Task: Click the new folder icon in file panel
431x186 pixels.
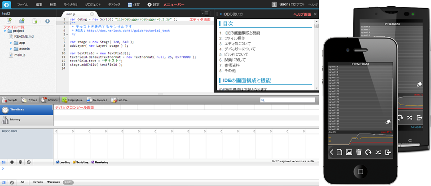Action: pos(22,21)
